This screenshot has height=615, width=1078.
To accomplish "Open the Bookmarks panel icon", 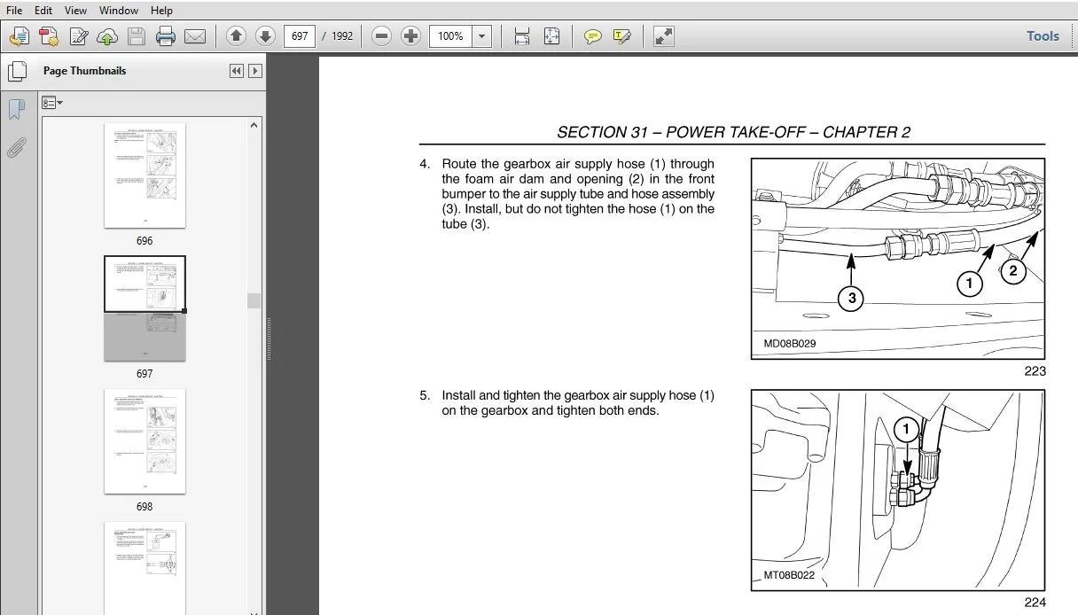I will (16, 110).
